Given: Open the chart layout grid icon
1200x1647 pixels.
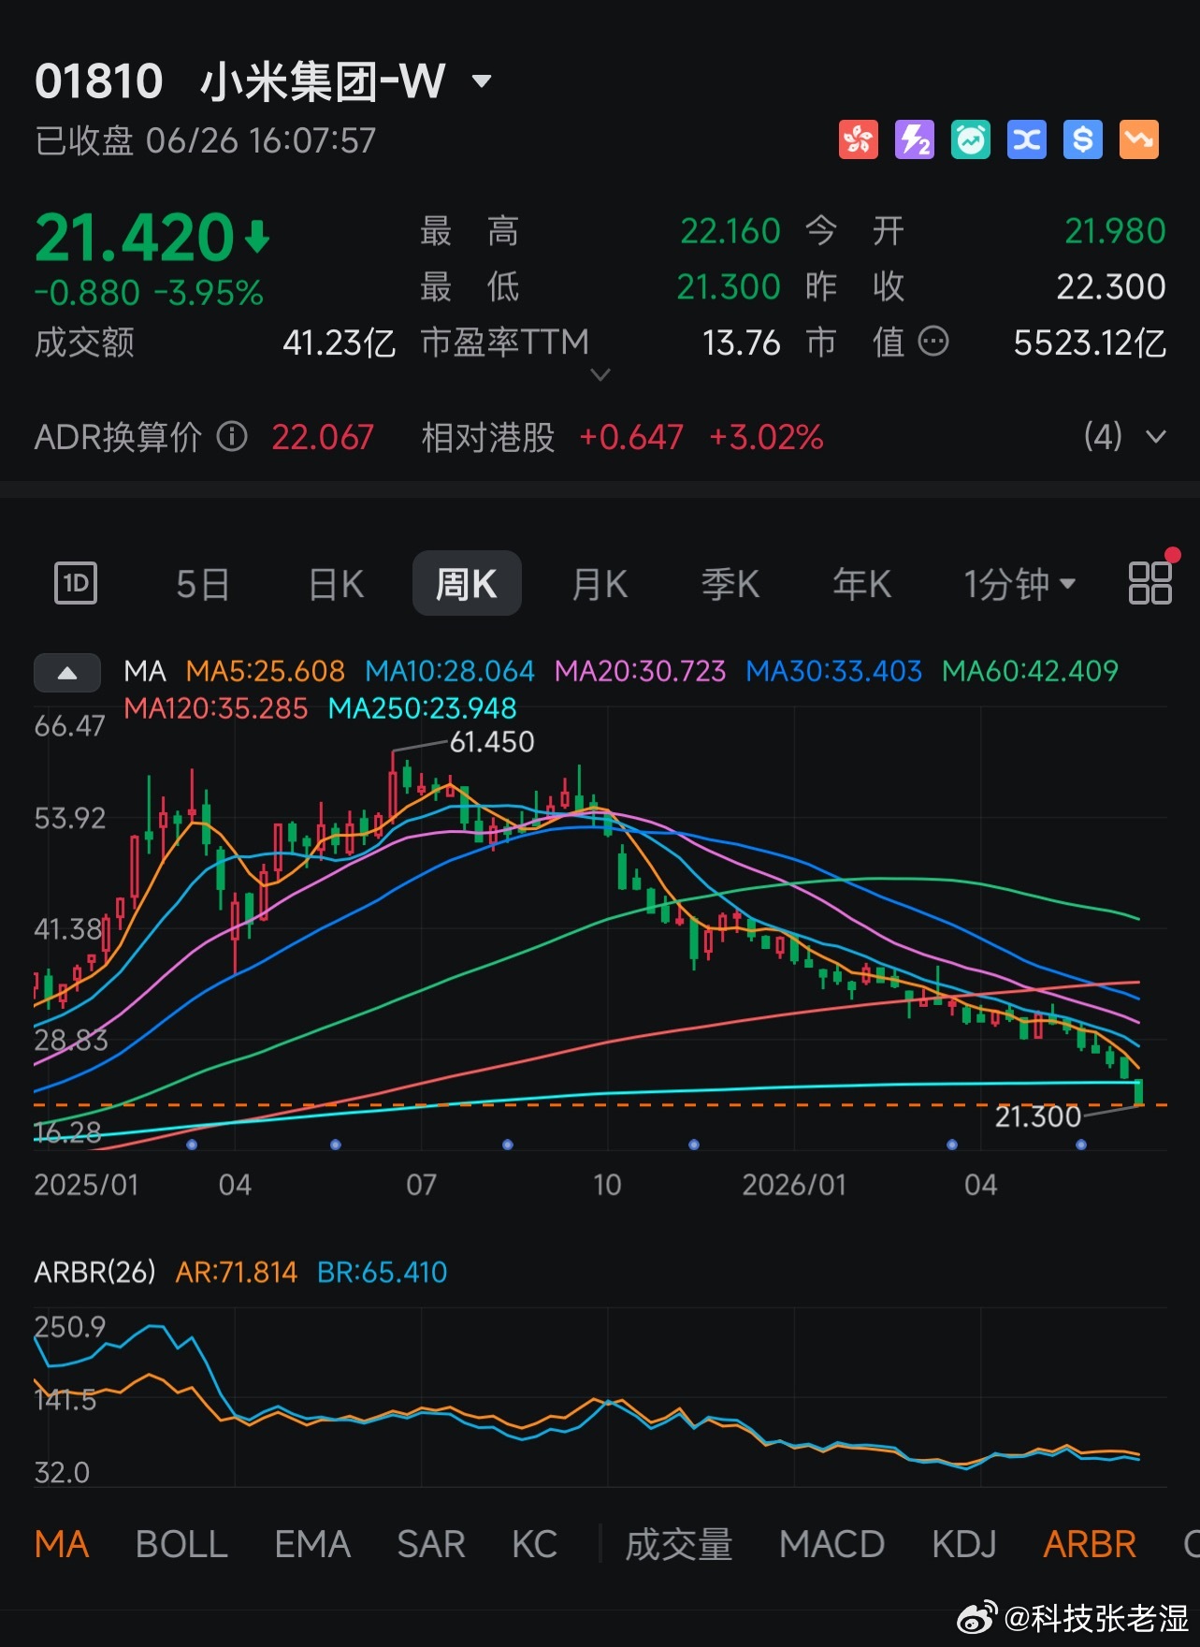Looking at the screenshot, I should pyautogui.click(x=1149, y=583).
